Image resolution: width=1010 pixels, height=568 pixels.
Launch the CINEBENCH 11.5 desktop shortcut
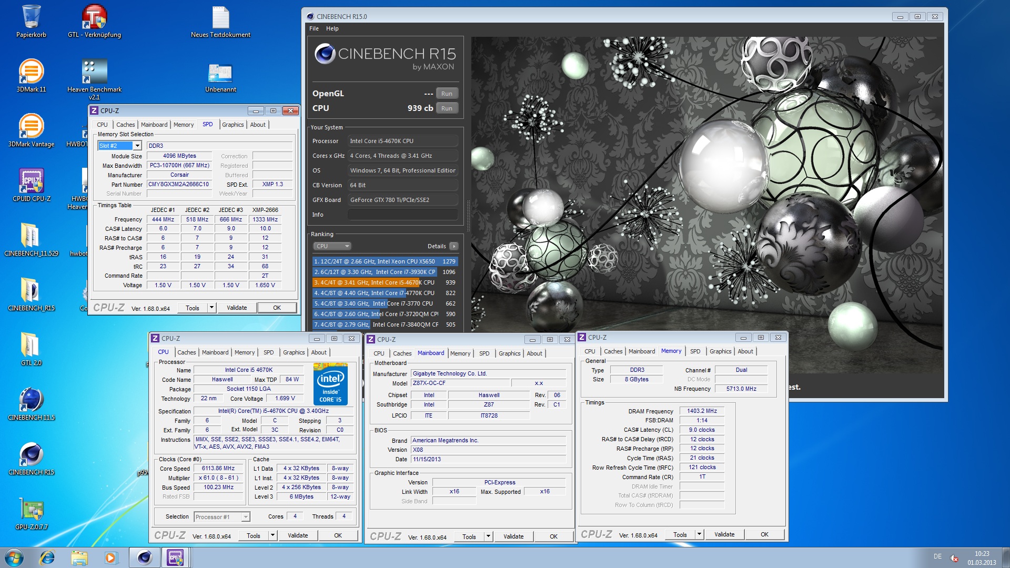click(31, 404)
